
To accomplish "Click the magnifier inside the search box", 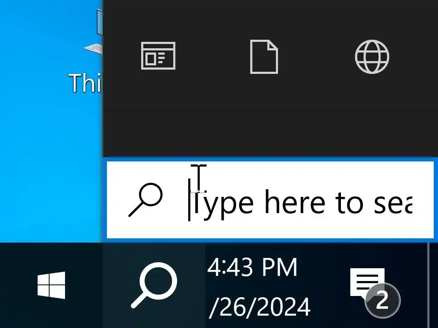I will [145, 200].
